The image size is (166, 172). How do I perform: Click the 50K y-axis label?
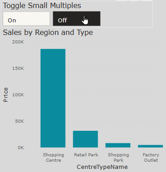[19, 121]
